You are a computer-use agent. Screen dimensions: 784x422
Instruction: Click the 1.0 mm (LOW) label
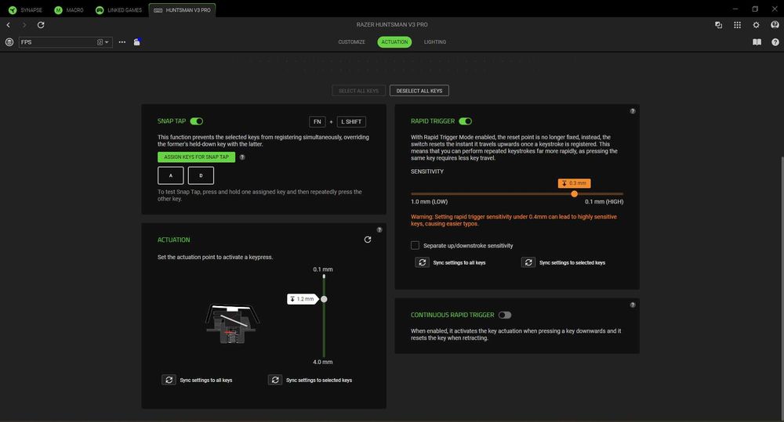pos(429,202)
